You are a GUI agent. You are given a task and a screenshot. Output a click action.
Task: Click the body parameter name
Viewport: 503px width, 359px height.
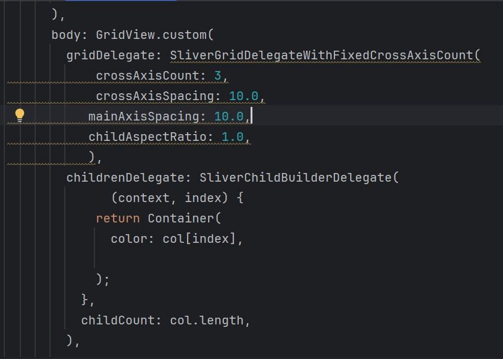point(66,35)
